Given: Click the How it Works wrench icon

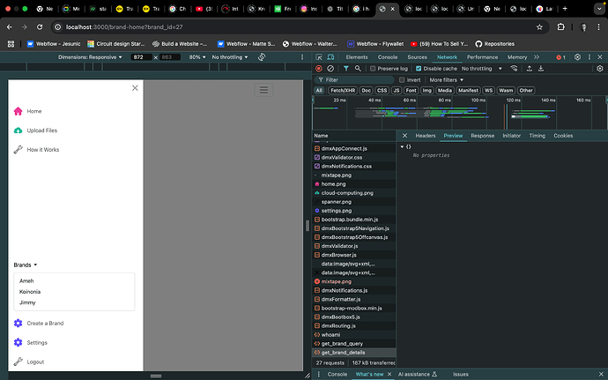Looking at the screenshot, I should click(18, 149).
